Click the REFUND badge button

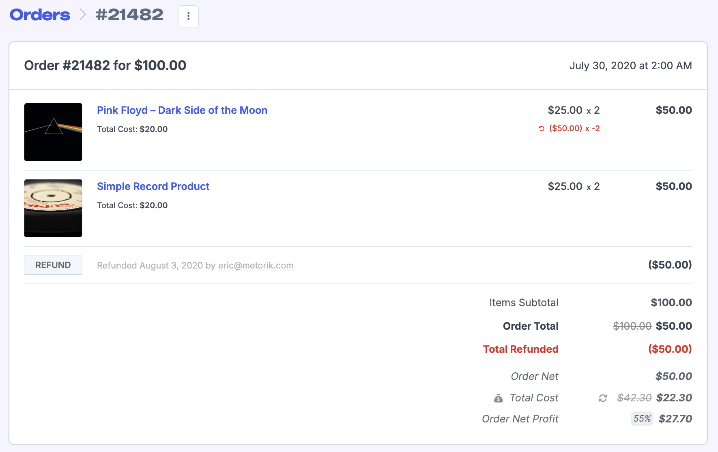(53, 265)
